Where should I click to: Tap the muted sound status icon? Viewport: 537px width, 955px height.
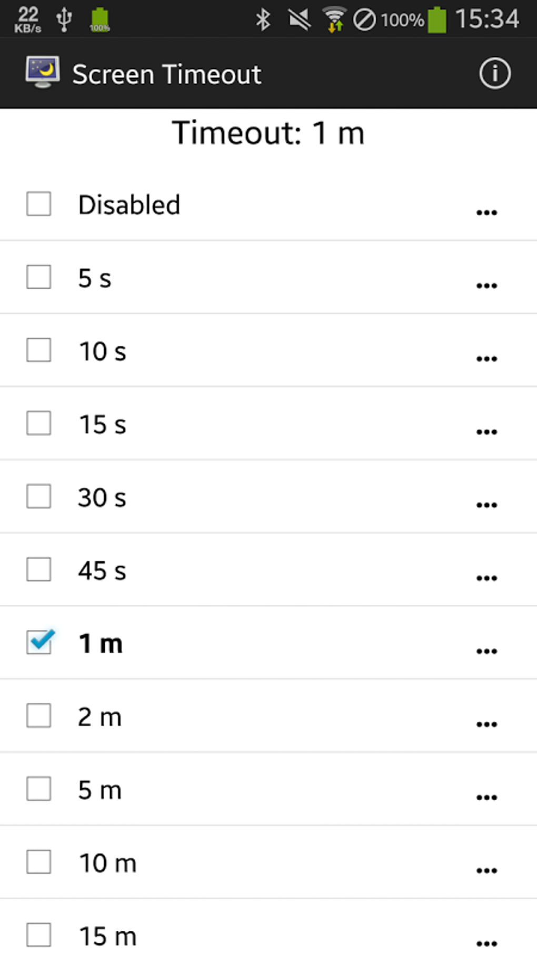coord(299,20)
